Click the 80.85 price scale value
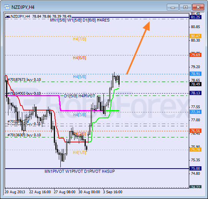Viewport: 208px width, 199px height. (195, 27)
